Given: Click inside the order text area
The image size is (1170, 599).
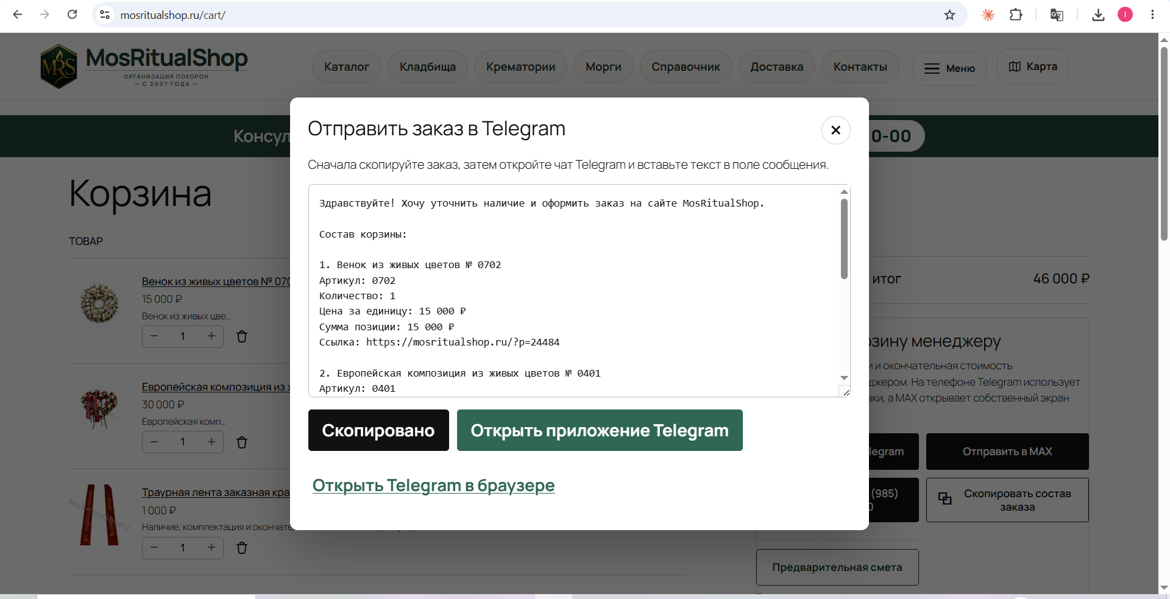Looking at the screenshot, I should click(x=573, y=291).
